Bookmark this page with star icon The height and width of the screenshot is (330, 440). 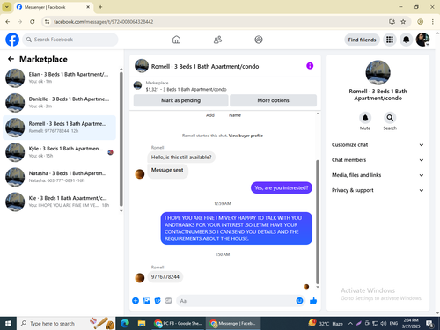point(403,22)
